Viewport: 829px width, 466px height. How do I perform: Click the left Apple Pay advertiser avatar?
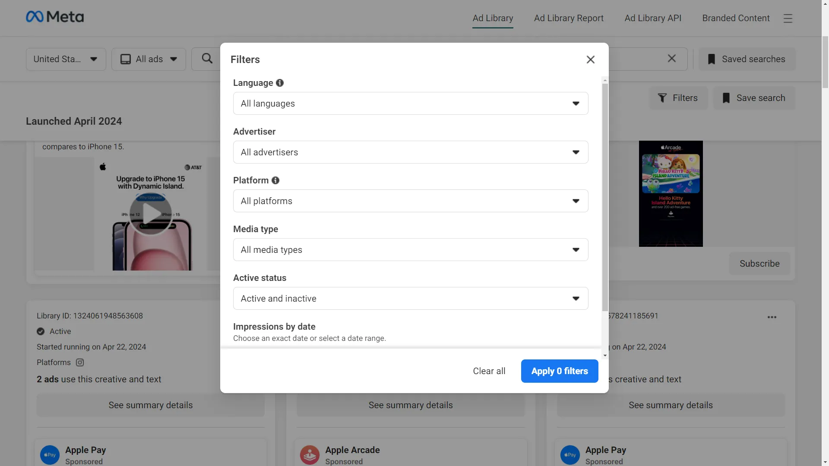coord(50,455)
